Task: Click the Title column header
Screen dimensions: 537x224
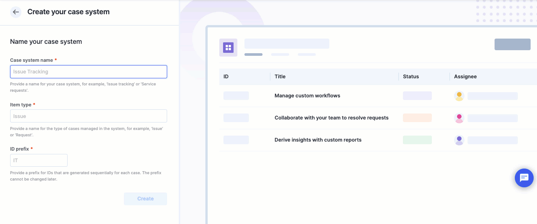Action: tap(280, 76)
